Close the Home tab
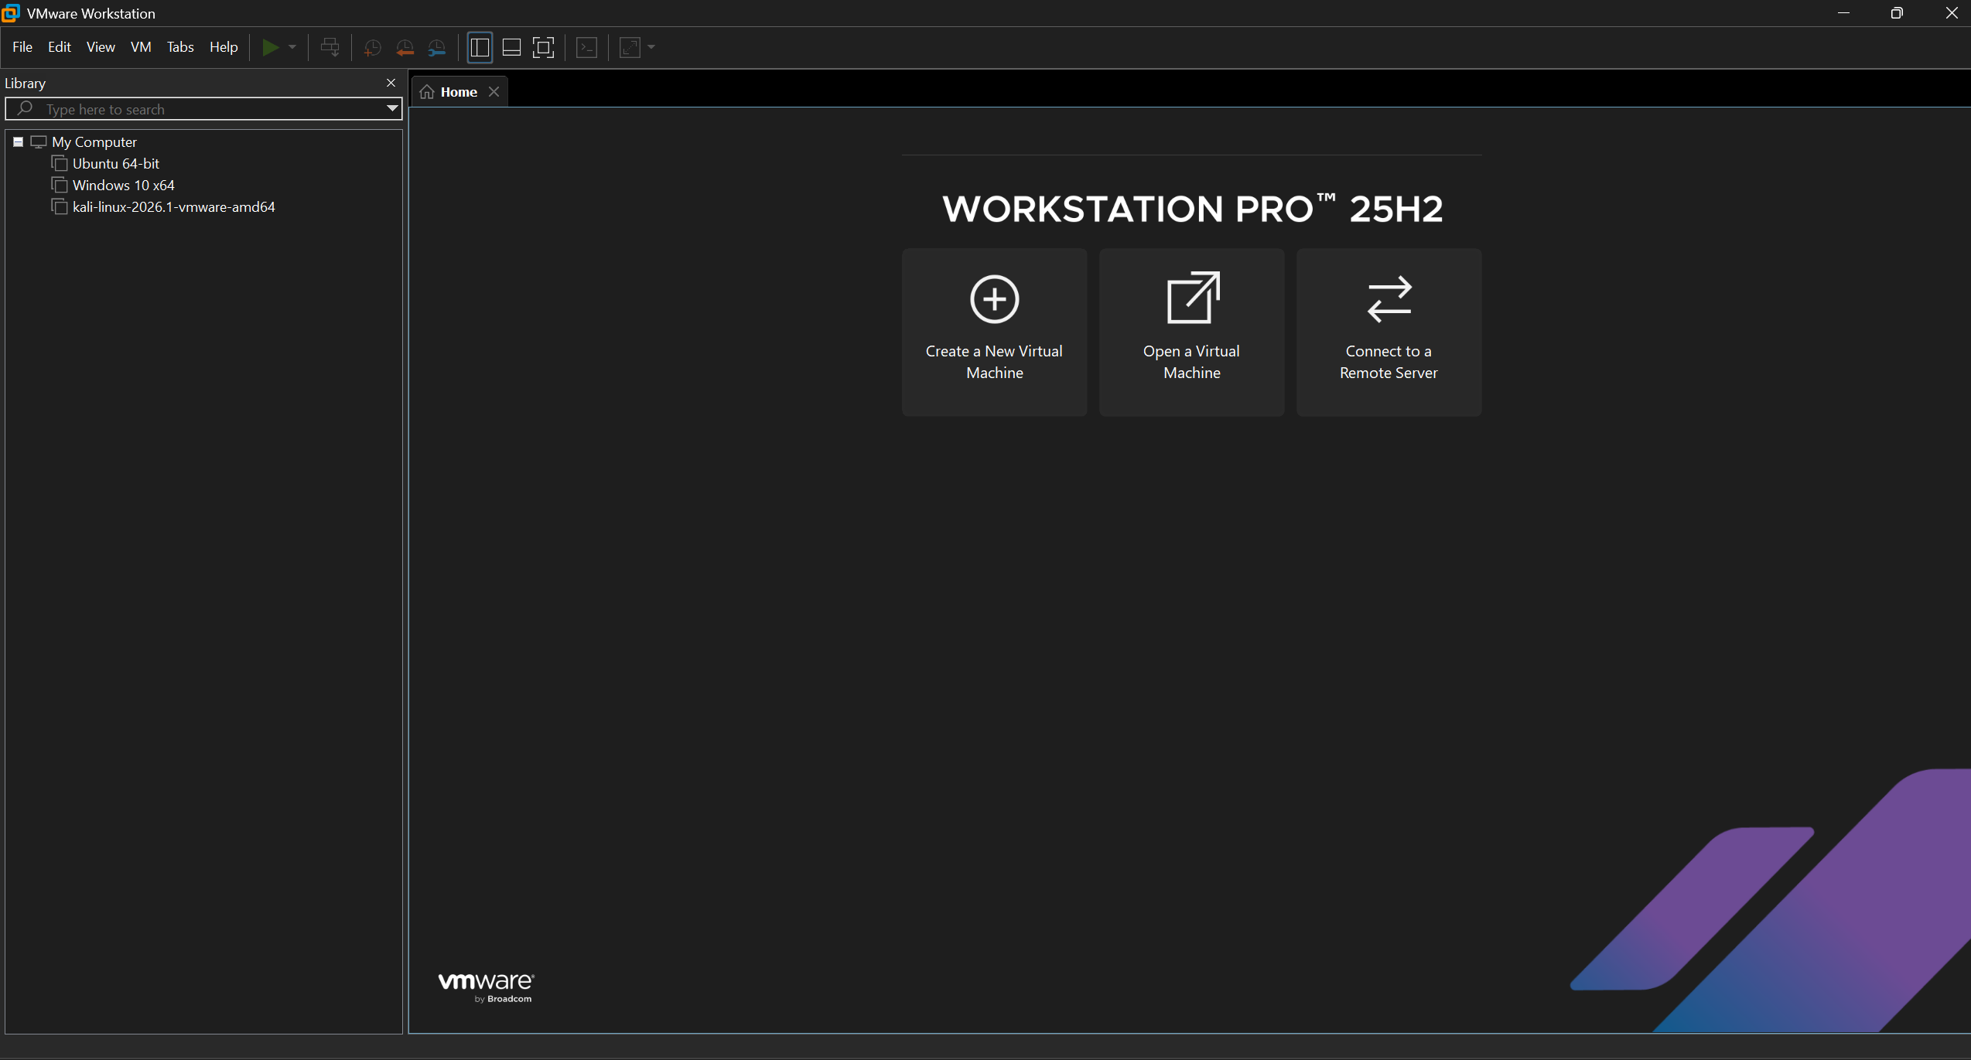 [x=494, y=92]
